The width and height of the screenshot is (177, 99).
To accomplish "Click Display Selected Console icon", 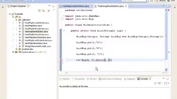I will point(159,83).
